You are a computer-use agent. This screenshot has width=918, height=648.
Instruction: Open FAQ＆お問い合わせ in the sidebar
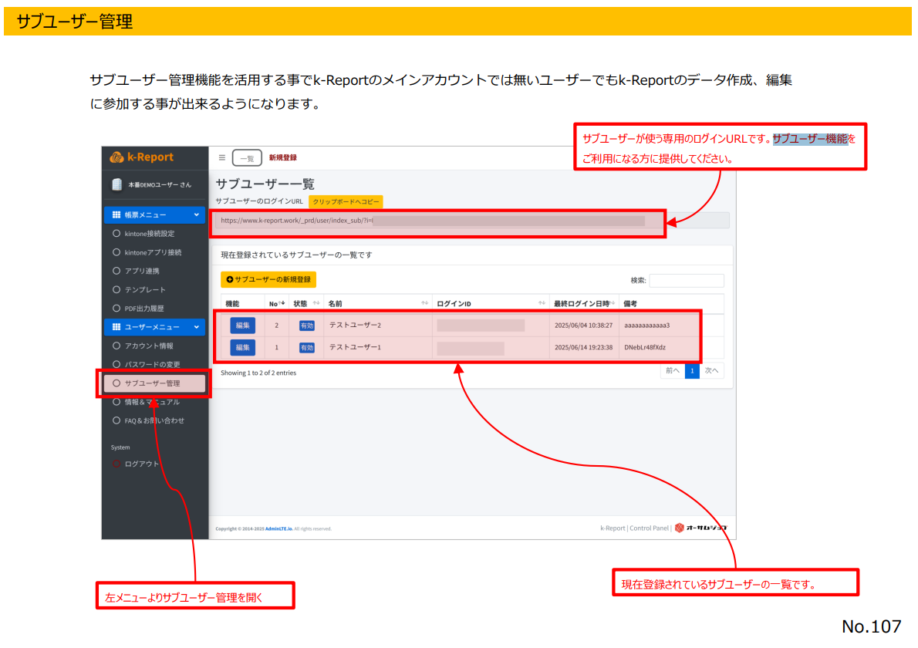154,420
